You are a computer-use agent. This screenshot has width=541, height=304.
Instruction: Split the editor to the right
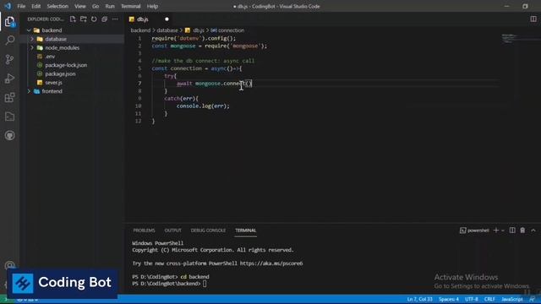tap(533, 19)
